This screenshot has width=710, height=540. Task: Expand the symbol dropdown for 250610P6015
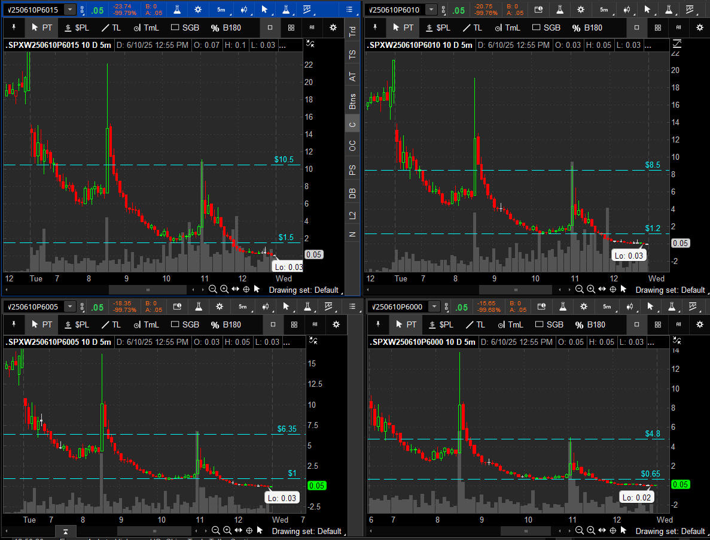coord(71,9)
